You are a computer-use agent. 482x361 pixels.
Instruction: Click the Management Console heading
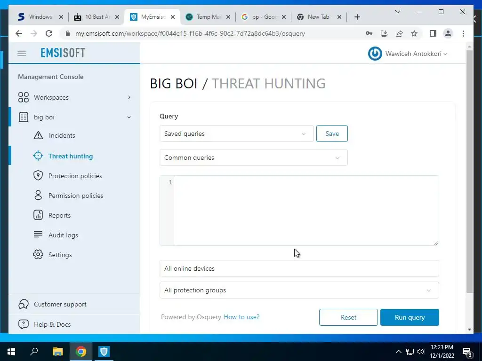coord(51,77)
